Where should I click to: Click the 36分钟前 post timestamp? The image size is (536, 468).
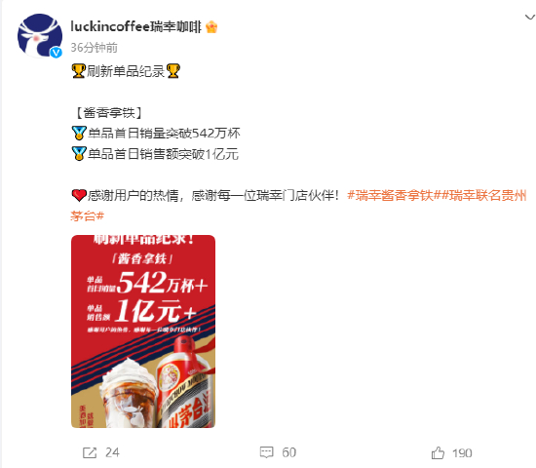[94, 48]
